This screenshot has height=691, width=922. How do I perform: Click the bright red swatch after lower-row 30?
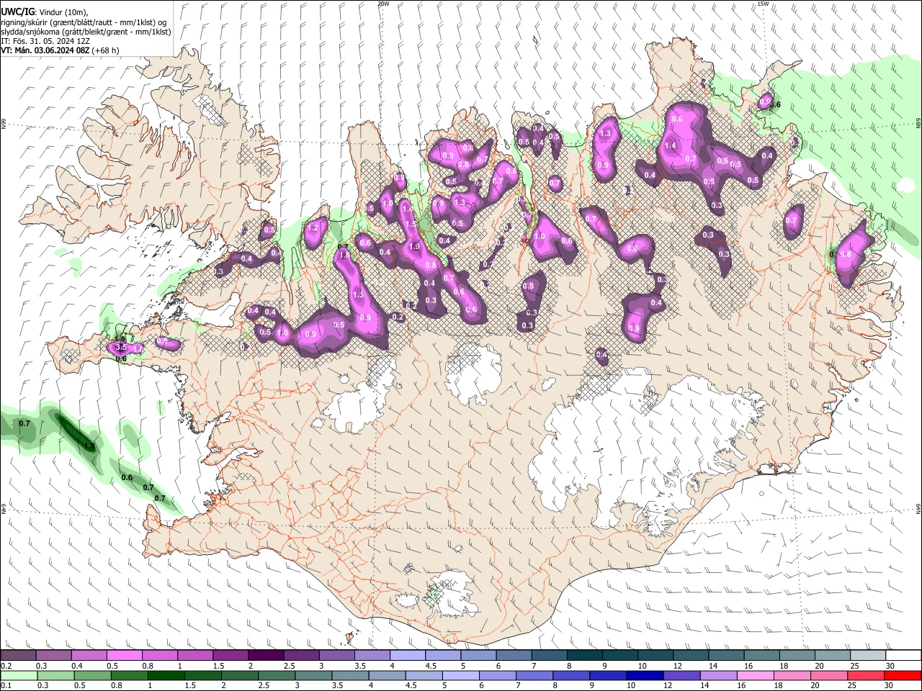pos(903,675)
